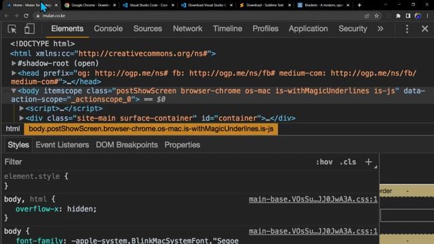Select the inspect element picker icon
Image resolution: width=434 pixels, height=244 pixels.
pyautogui.click(x=12, y=28)
